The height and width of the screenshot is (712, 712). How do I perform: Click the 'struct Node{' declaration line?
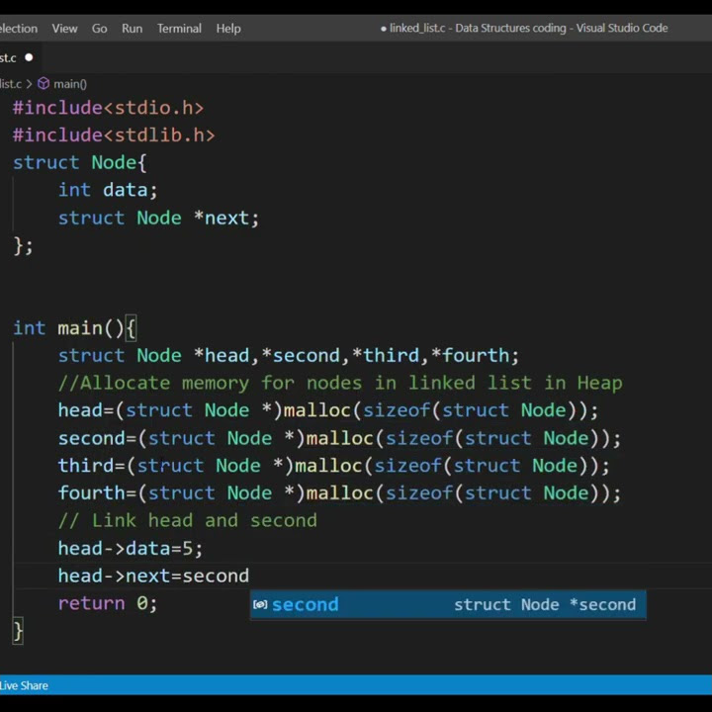coord(80,162)
